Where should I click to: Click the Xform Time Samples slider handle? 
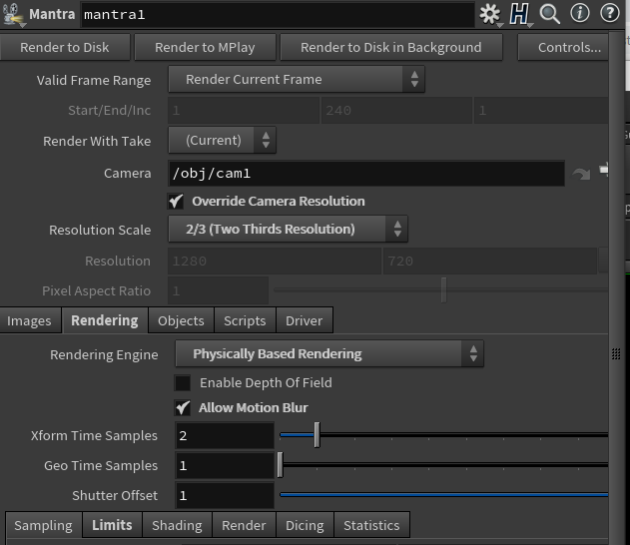tap(316, 435)
